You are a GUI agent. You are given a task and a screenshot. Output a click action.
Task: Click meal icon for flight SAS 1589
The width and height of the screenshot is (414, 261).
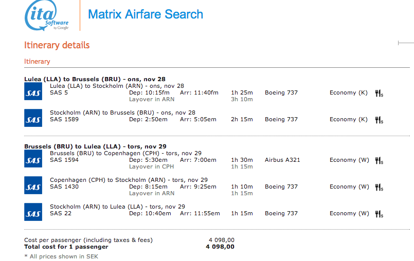(x=379, y=120)
